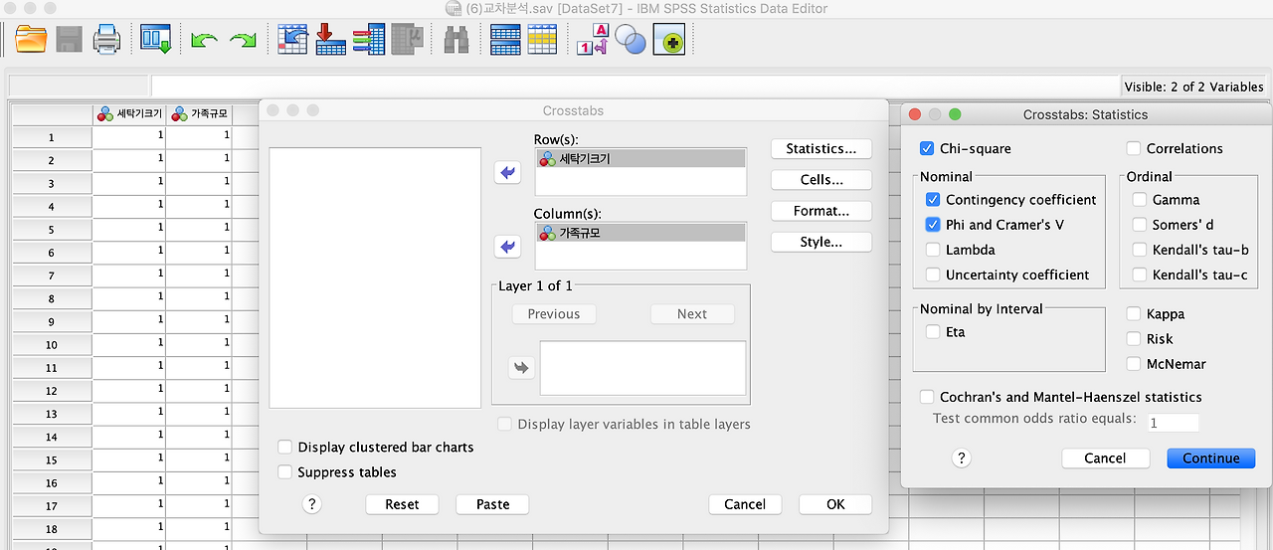Viewport: 1273px width, 550px height.
Task: Click the Go to case icon
Action: point(292,39)
